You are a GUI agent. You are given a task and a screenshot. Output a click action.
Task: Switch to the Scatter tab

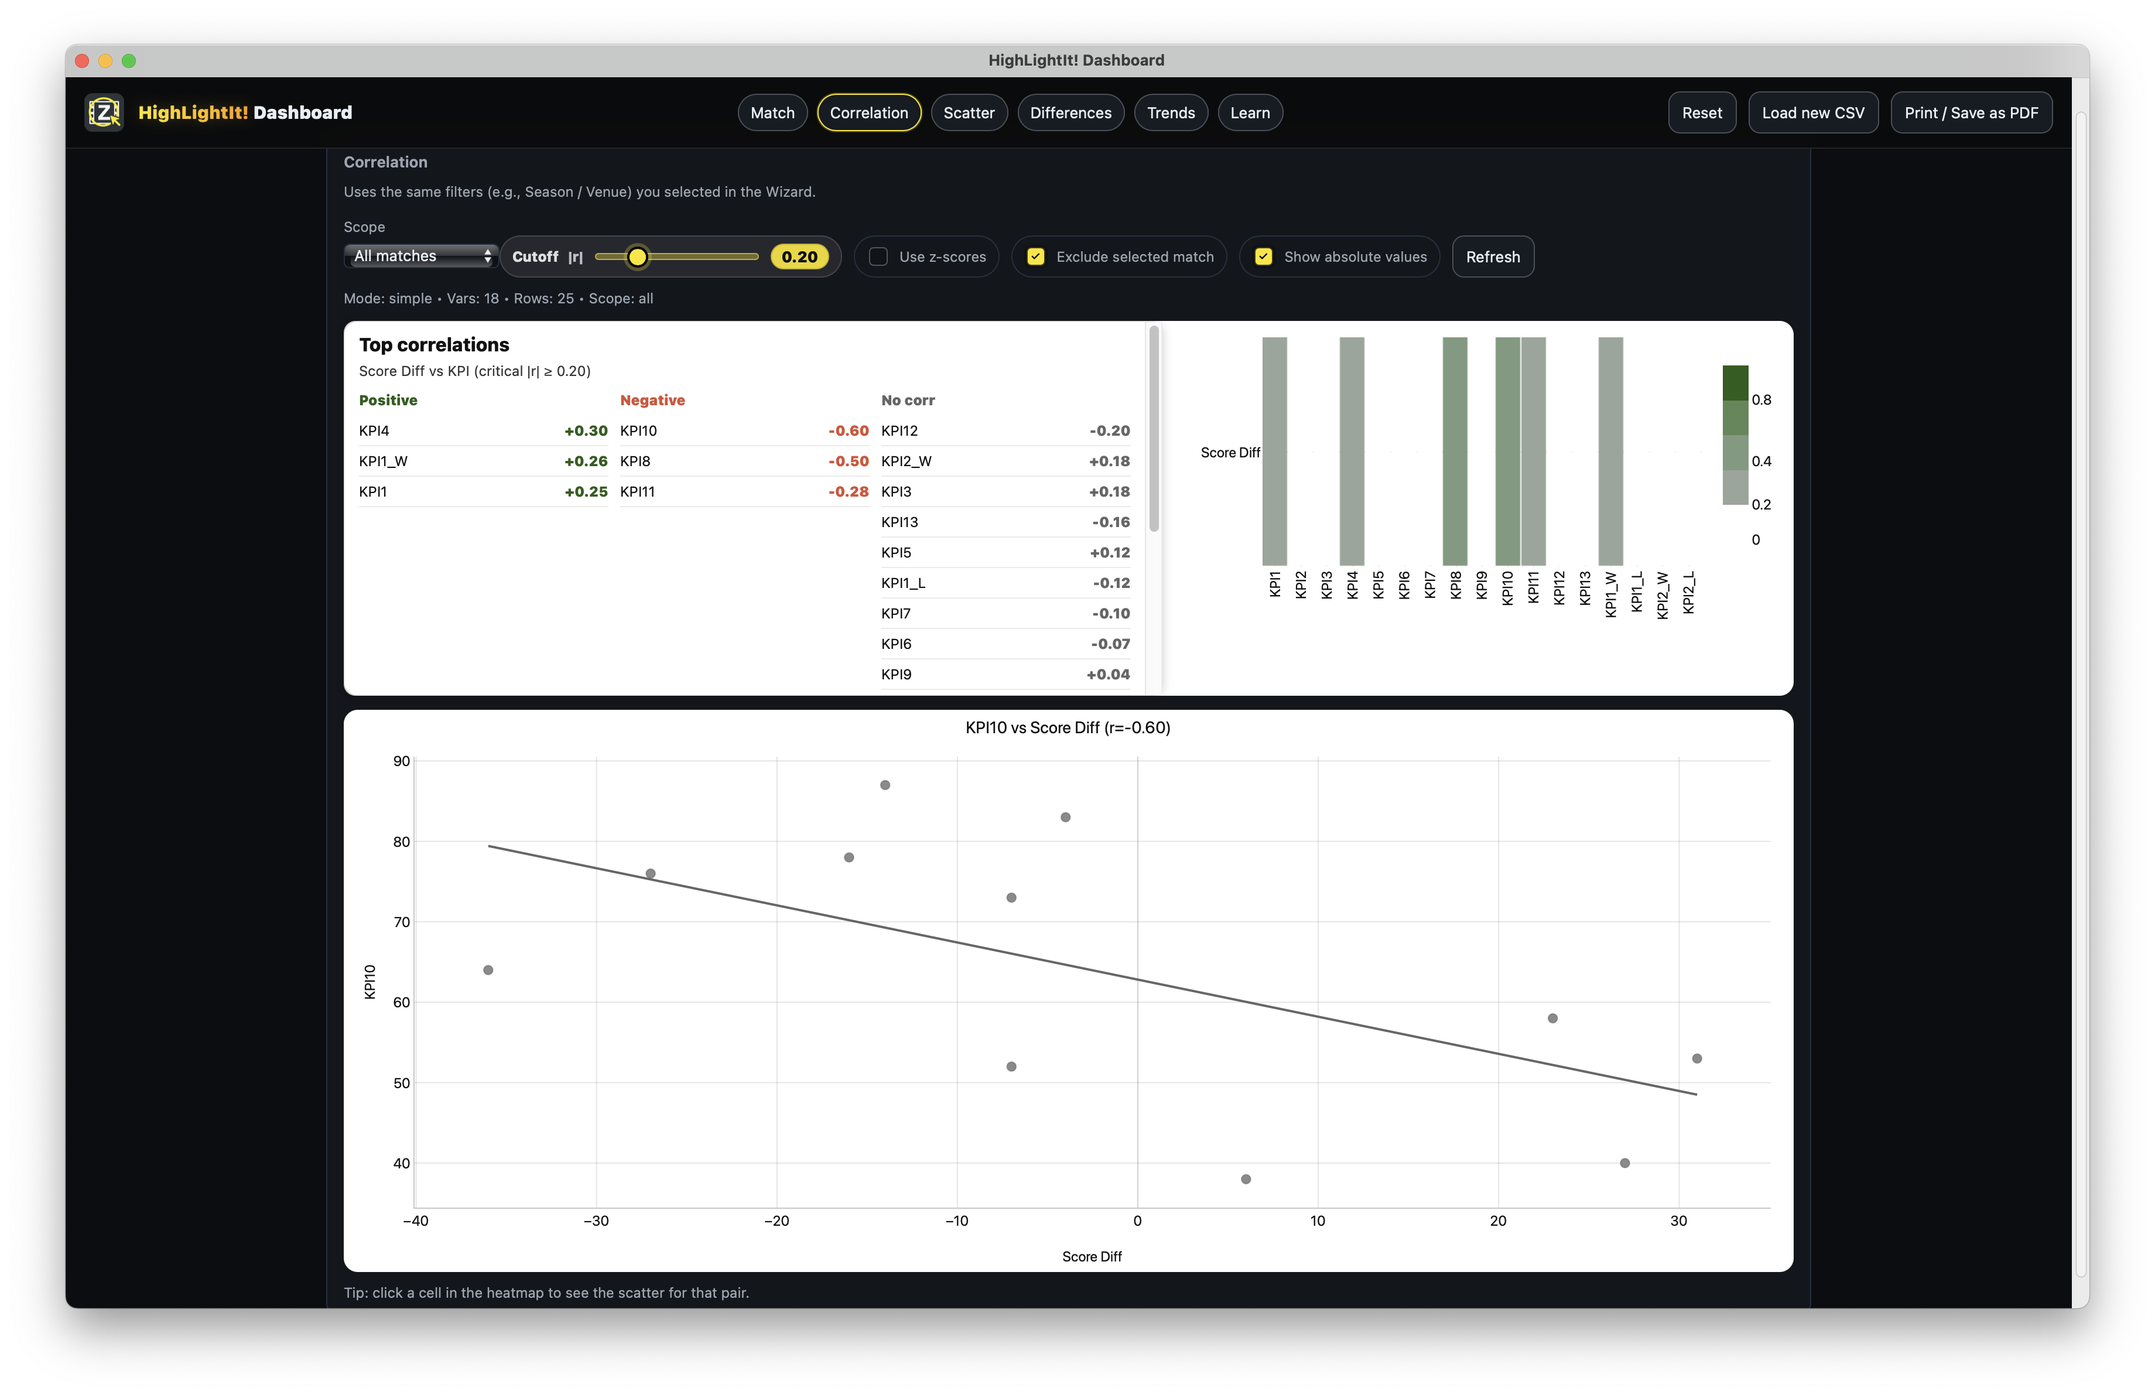[x=968, y=113]
